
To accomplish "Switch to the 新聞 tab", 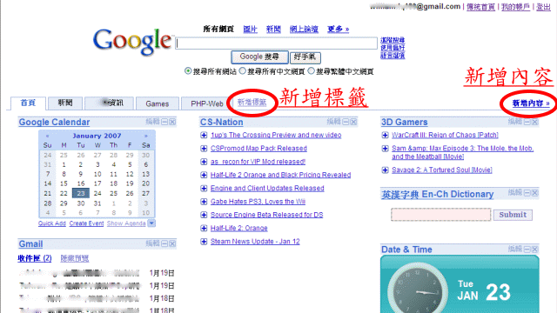I will click(65, 103).
